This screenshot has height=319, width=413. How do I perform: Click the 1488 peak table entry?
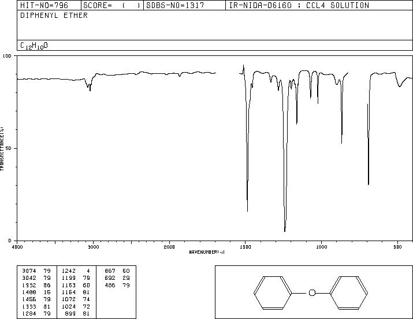pyautogui.click(x=29, y=292)
